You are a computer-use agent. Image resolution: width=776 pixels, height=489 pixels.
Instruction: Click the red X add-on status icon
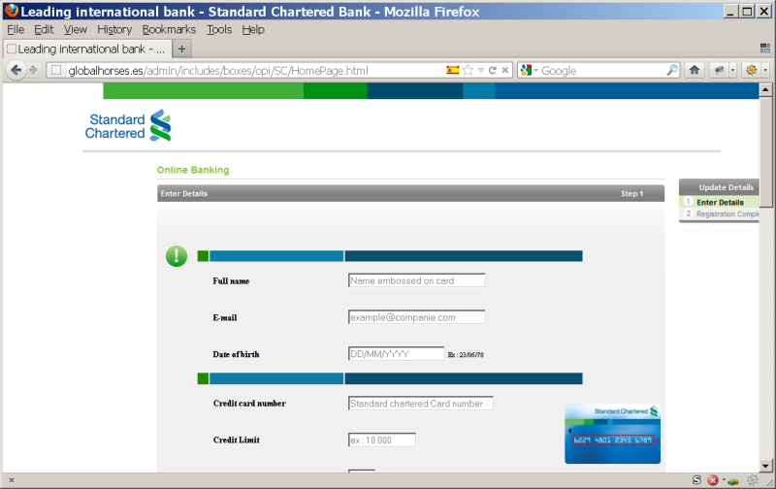[x=713, y=480]
